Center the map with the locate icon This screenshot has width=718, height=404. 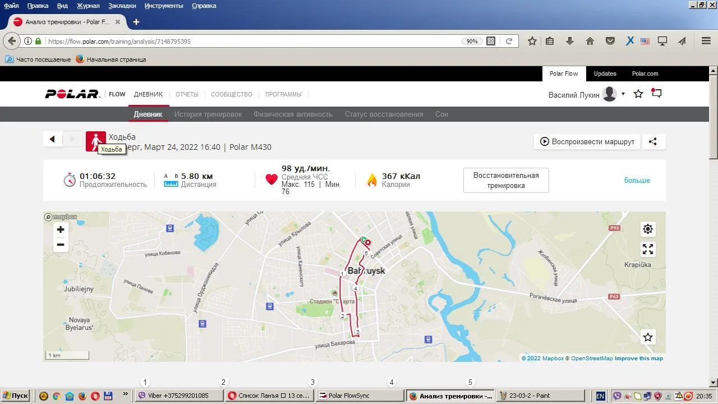tap(648, 229)
